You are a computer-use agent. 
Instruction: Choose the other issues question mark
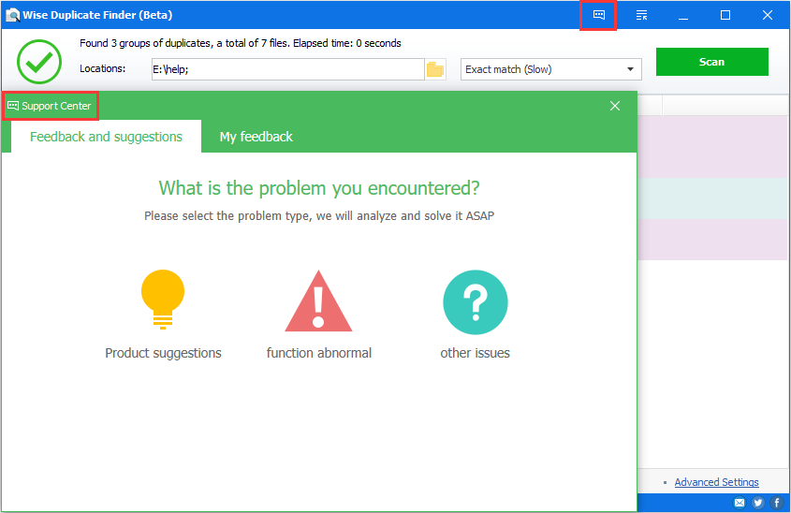(476, 302)
